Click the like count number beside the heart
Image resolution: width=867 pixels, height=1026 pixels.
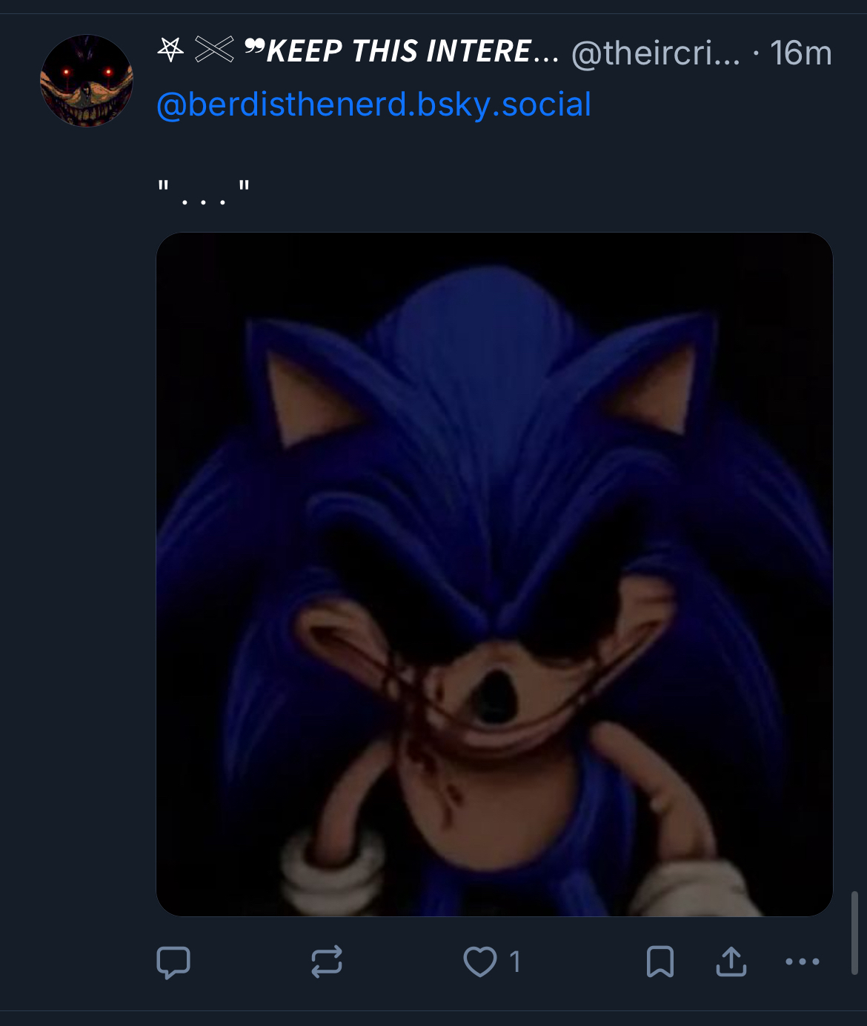(515, 962)
